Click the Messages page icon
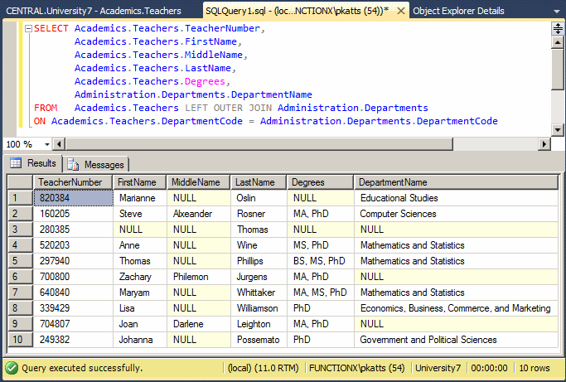Viewport: 566px width, 382px height. [73, 164]
